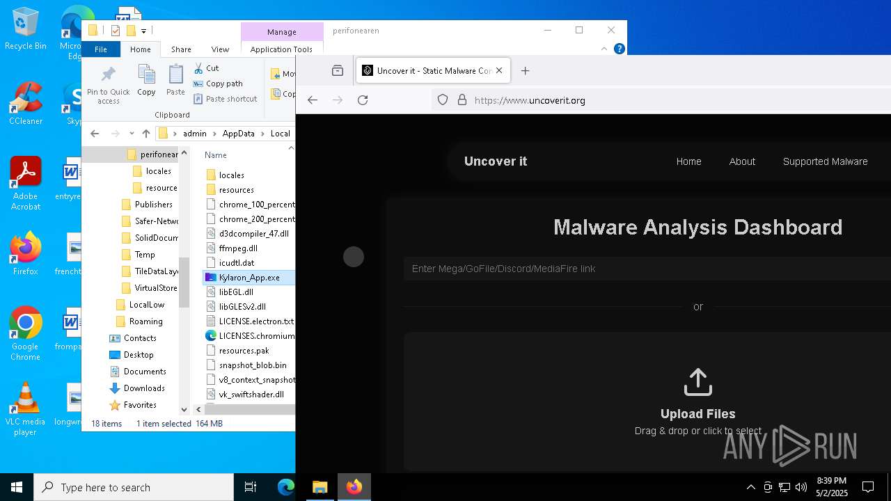Click file list horizontal scrollbar
The width and height of the screenshot is (891, 501).
click(x=249, y=410)
